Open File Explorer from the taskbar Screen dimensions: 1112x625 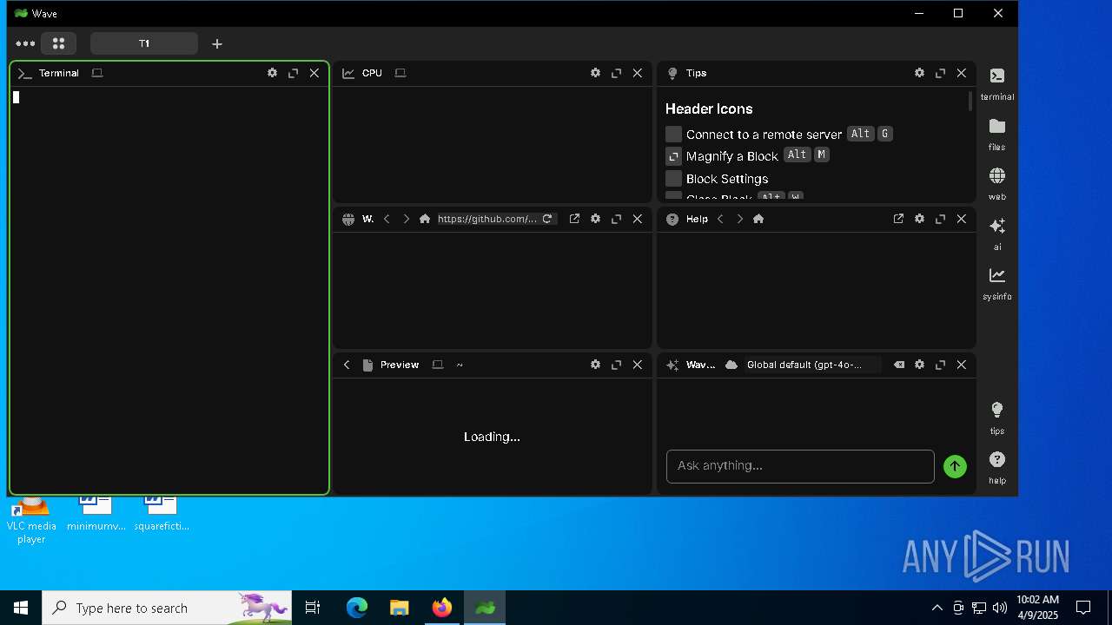[x=400, y=608]
